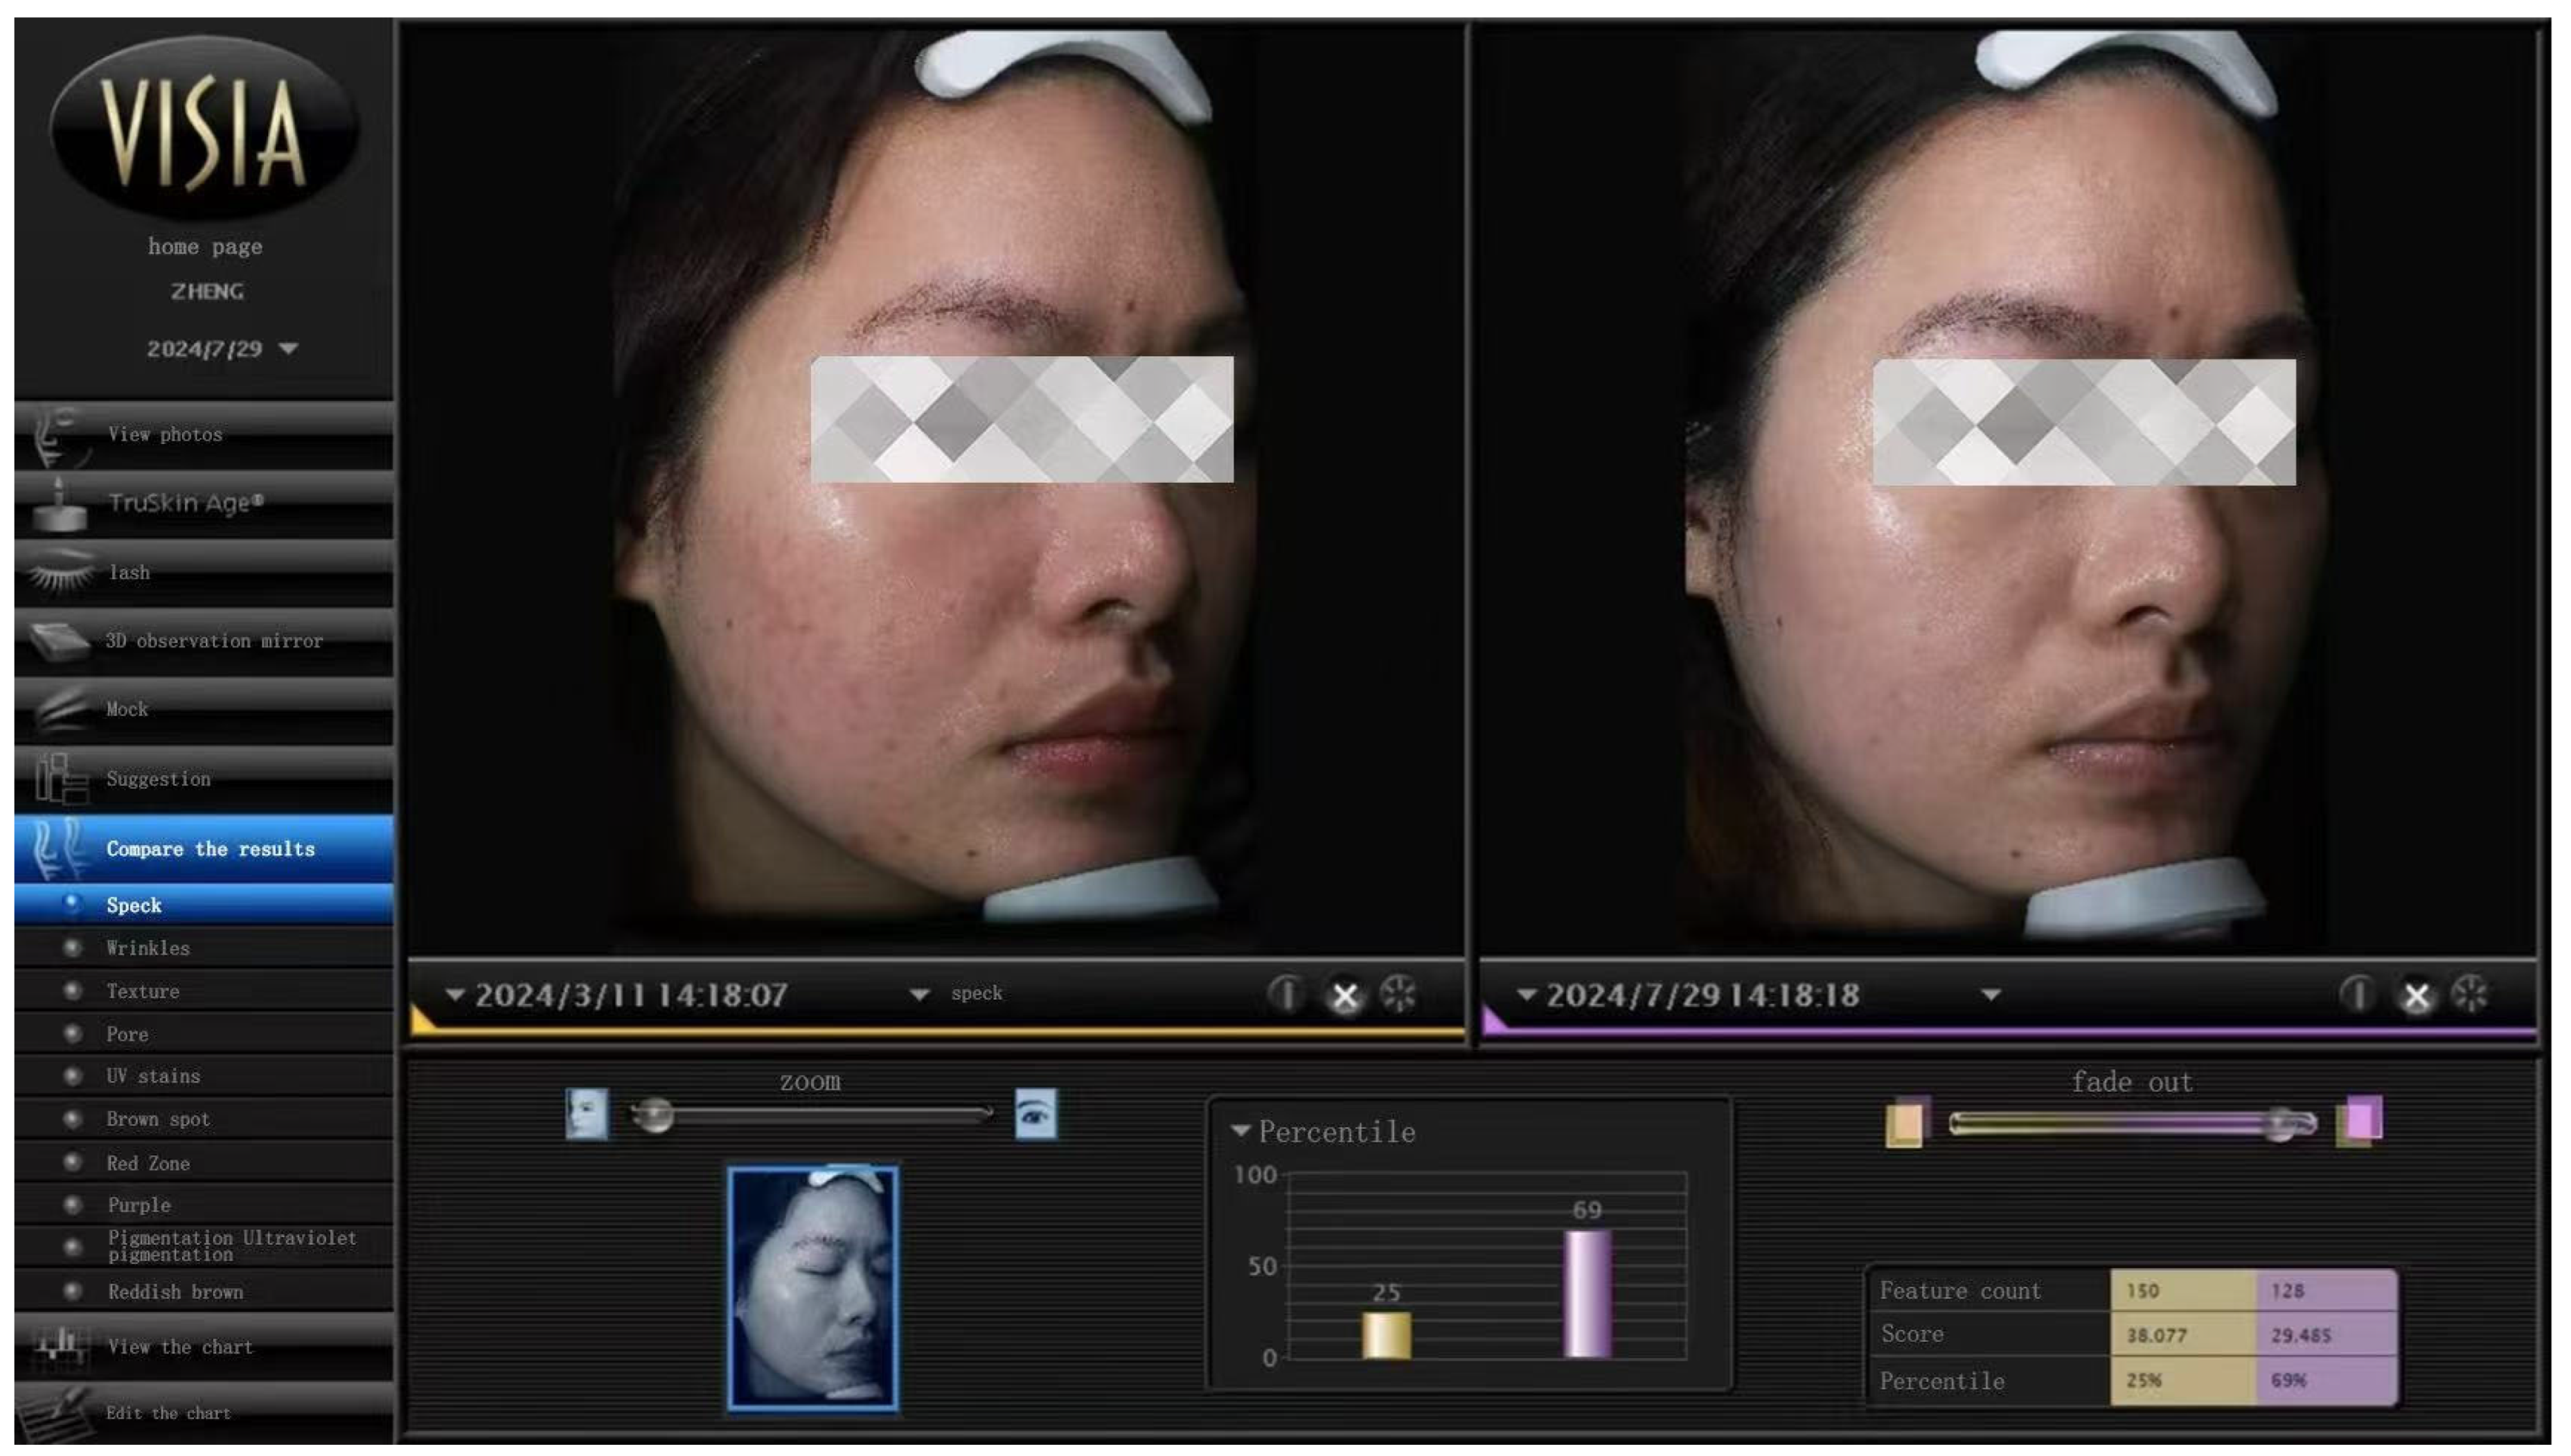
Task: Open the left photo date dropdown 2024/3/11
Action: click(456, 995)
